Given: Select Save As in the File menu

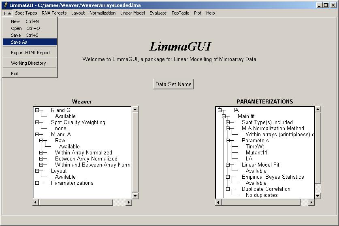Looking at the screenshot, I should [19, 42].
